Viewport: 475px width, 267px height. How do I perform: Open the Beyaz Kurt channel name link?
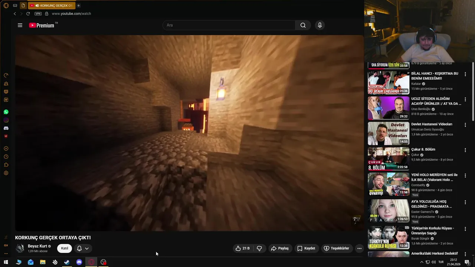coord(37,246)
